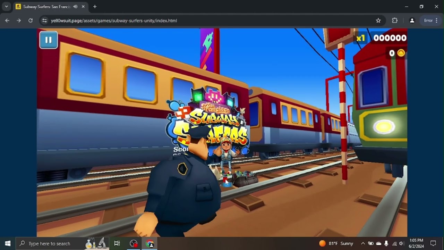Bookmark this page with the star icon
Screen dimensions: 444x250
[378, 20]
